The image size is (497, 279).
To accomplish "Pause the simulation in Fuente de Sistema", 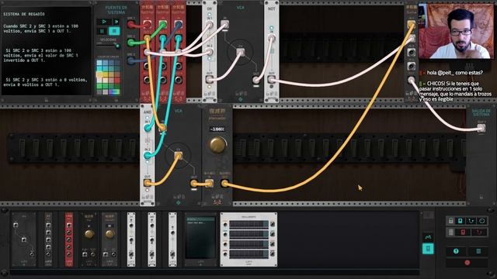I will coord(102,31).
